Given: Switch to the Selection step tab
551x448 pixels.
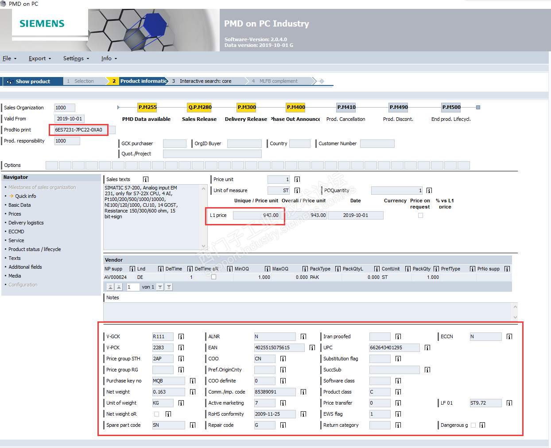Looking at the screenshot, I should 84,81.
